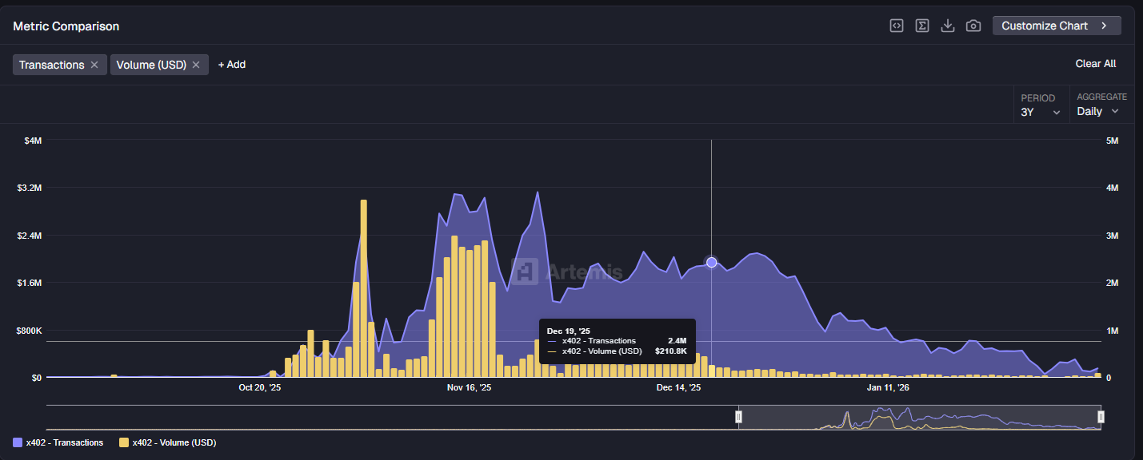Open the PERIOD 3Y dropdown
The width and height of the screenshot is (1143, 460).
tap(1041, 112)
